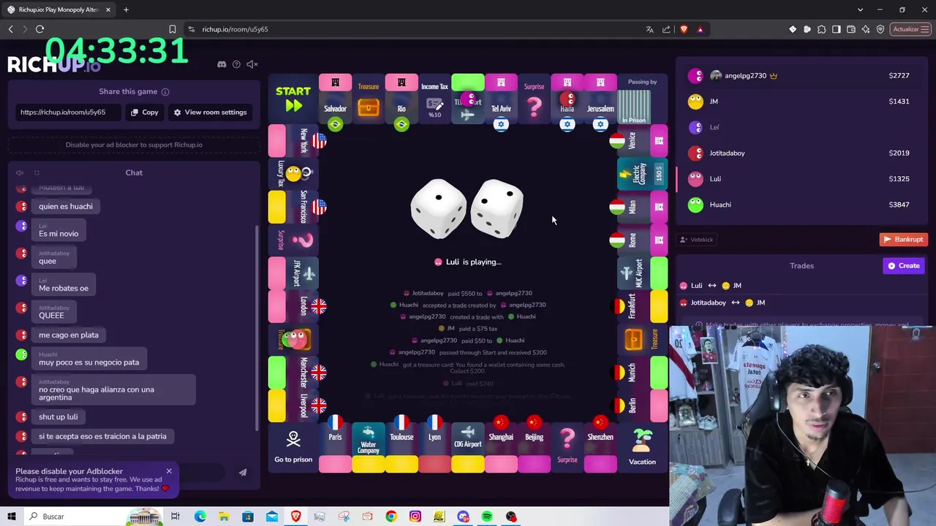Open Brave Shields lion icon
Screen dimensions: 936x526
[684, 29]
